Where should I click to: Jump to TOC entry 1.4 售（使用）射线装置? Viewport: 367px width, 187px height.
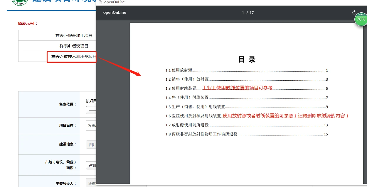(x=247, y=98)
